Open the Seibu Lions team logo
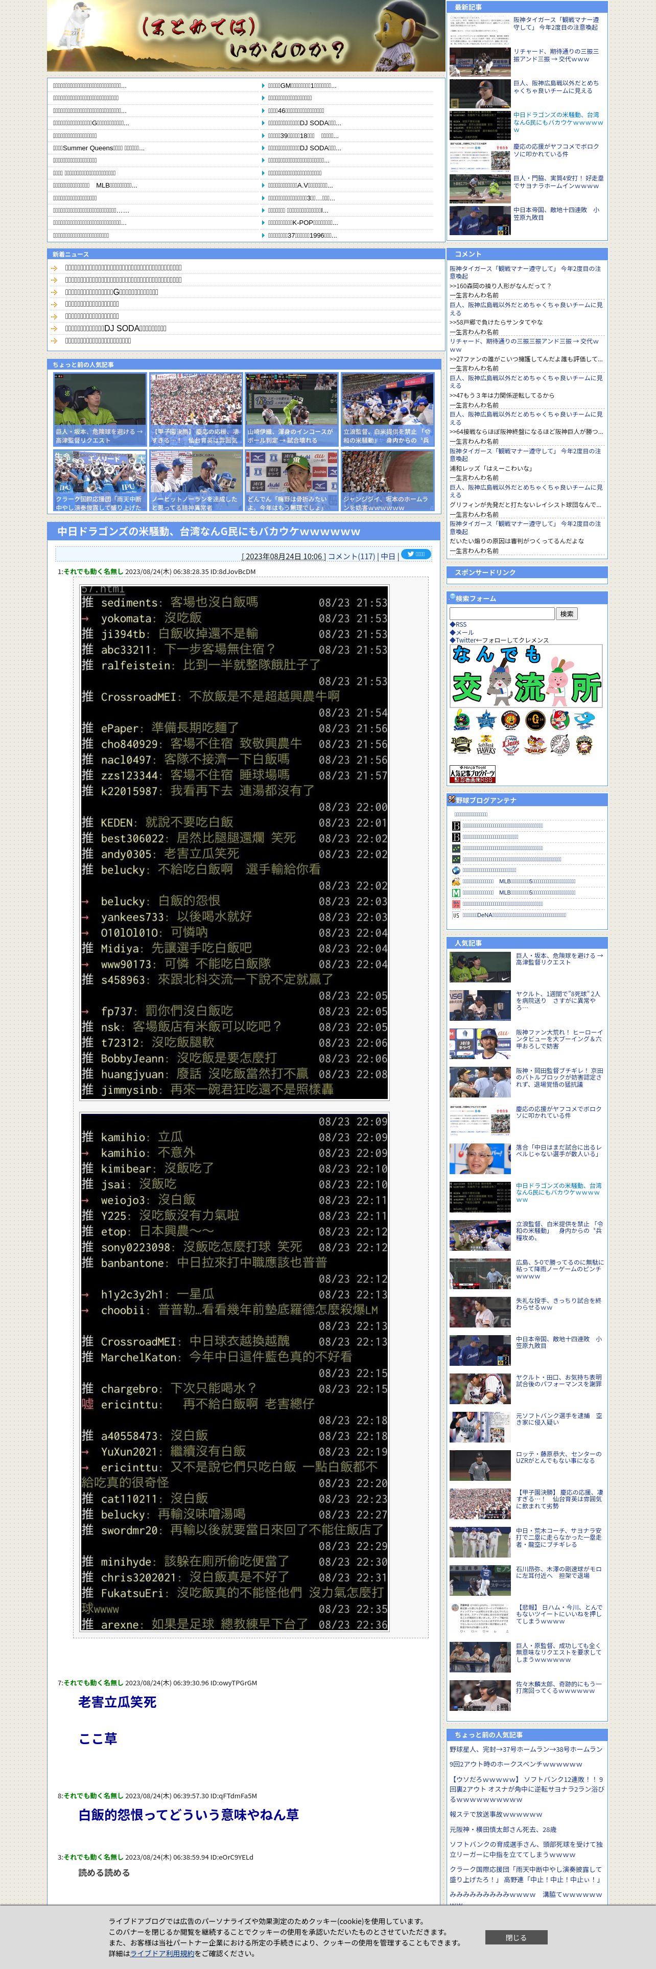Screen dimensions: 656x1969 (511, 744)
